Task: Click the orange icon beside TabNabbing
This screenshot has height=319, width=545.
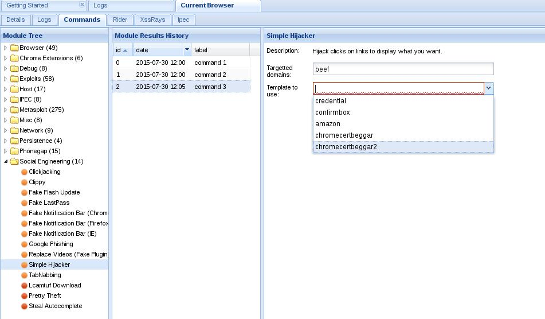Action: 24,275
